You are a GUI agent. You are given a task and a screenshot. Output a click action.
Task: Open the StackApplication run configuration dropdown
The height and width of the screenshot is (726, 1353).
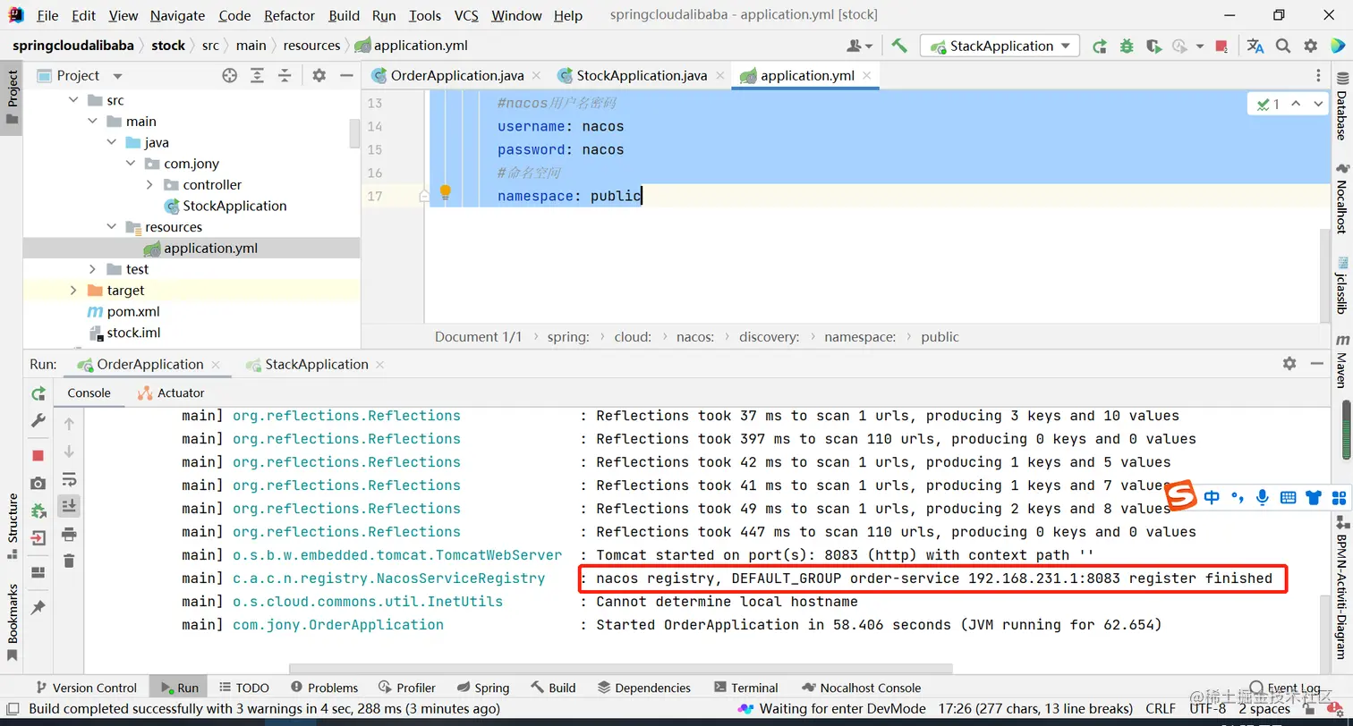click(1001, 46)
